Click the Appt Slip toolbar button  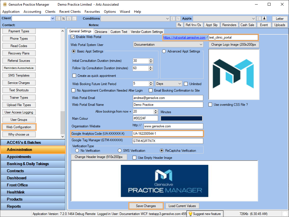tap(211, 25)
